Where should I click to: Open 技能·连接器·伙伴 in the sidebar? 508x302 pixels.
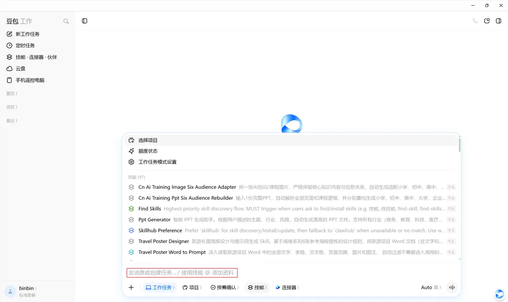pyautogui.click(x=37, y=57)
